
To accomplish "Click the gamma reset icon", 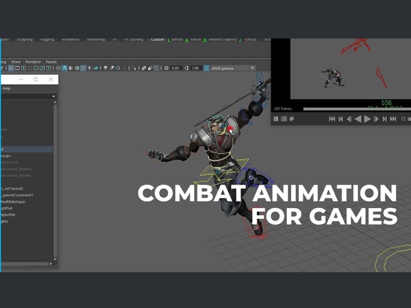I will (186, 68).
